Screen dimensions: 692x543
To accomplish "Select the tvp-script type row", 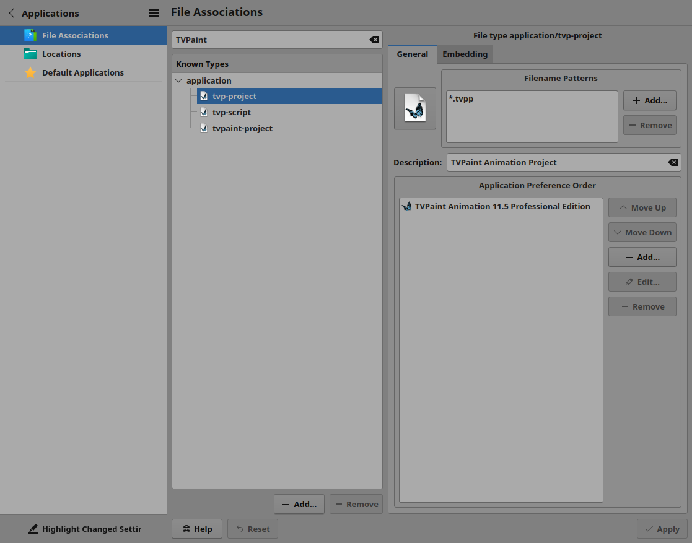I will tap(289, 113).
